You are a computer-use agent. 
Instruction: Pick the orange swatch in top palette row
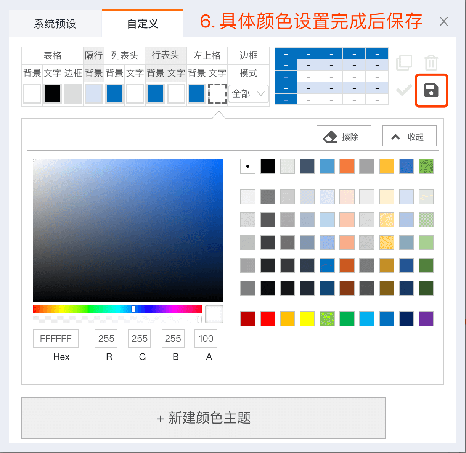[x=347, y=166]
